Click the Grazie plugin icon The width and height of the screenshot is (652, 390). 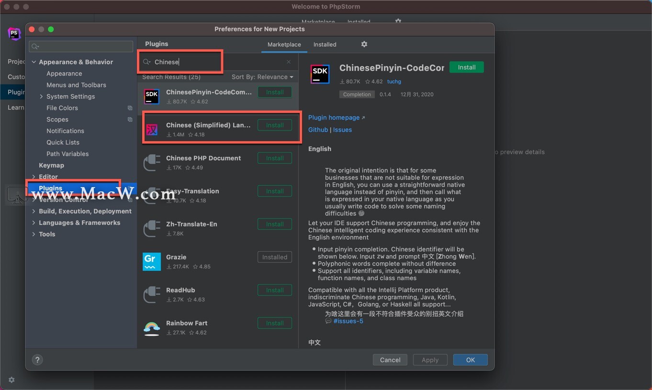pos(152,262)
